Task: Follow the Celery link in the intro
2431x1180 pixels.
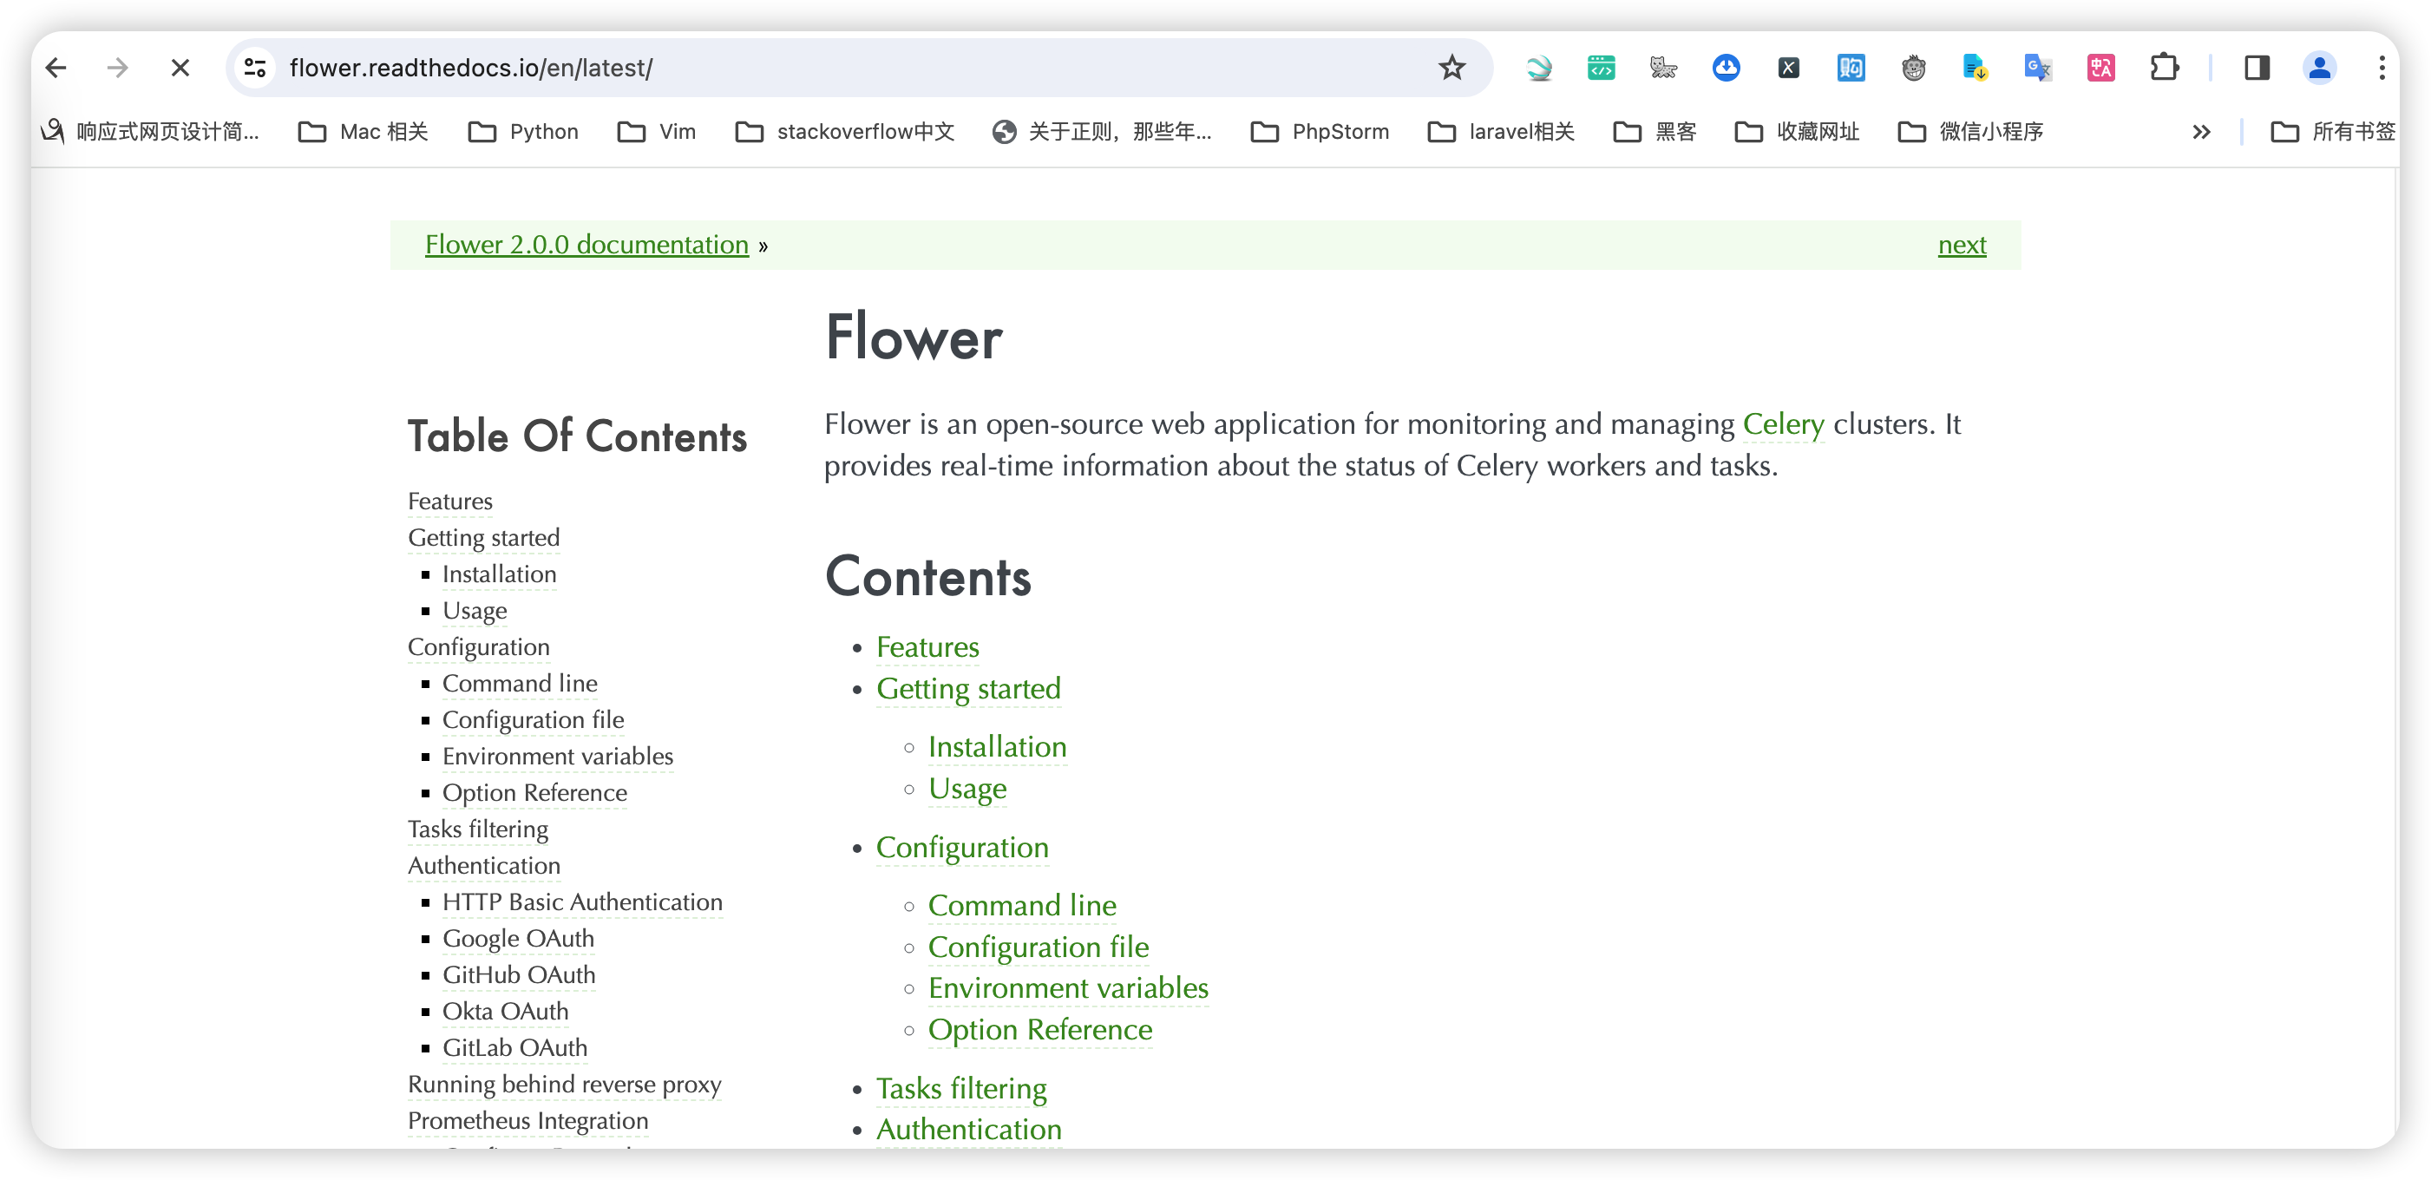Action: click(1783, 424)
